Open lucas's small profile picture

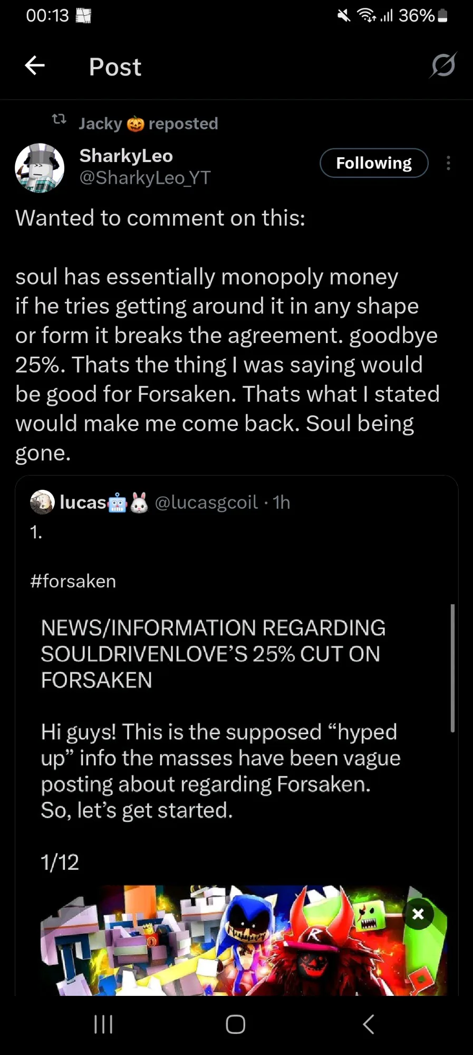[42, 502]
